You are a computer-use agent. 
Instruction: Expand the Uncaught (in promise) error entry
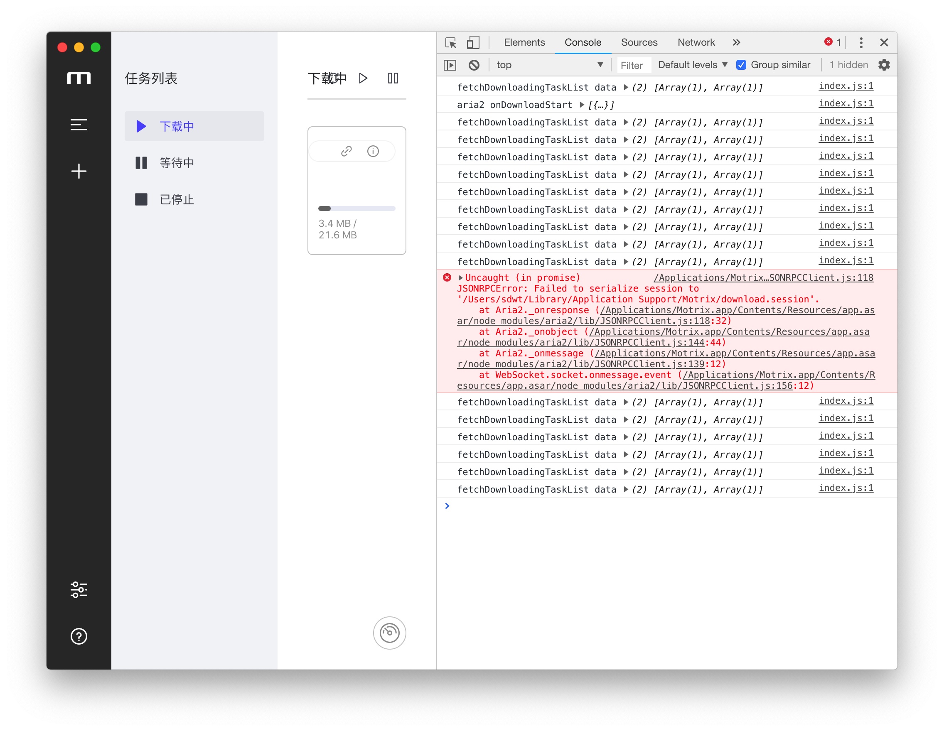(460, 278)
